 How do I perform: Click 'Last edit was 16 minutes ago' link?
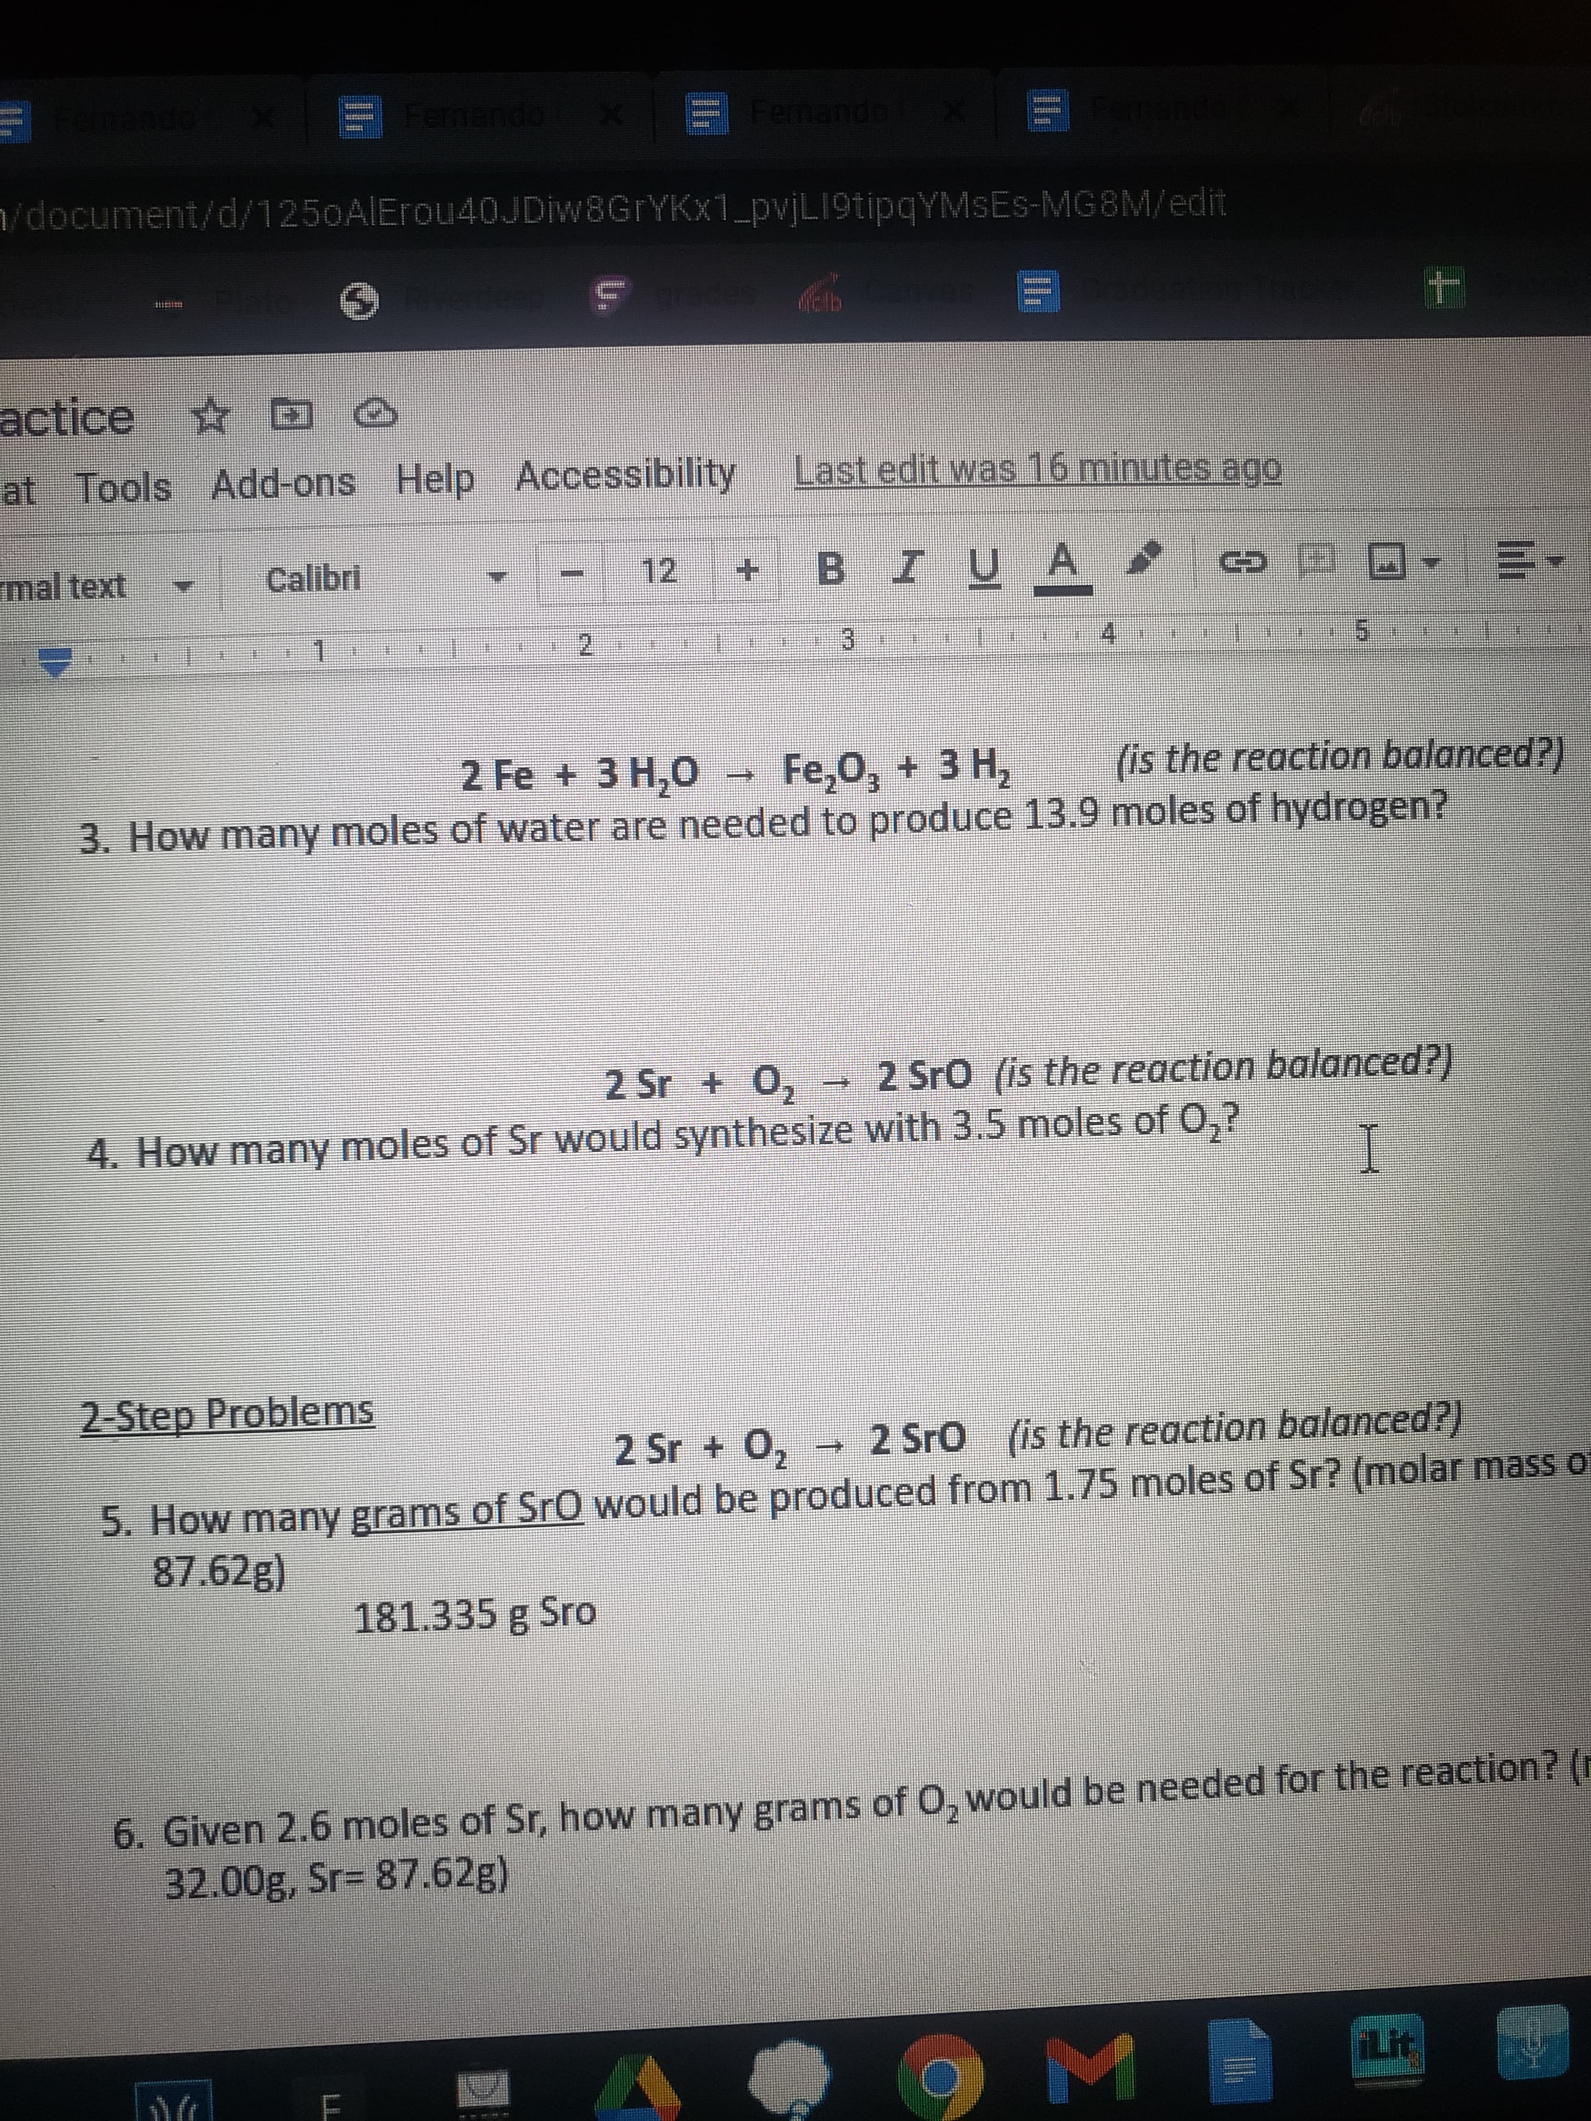pyautogui.click(x=1039, y=470)
